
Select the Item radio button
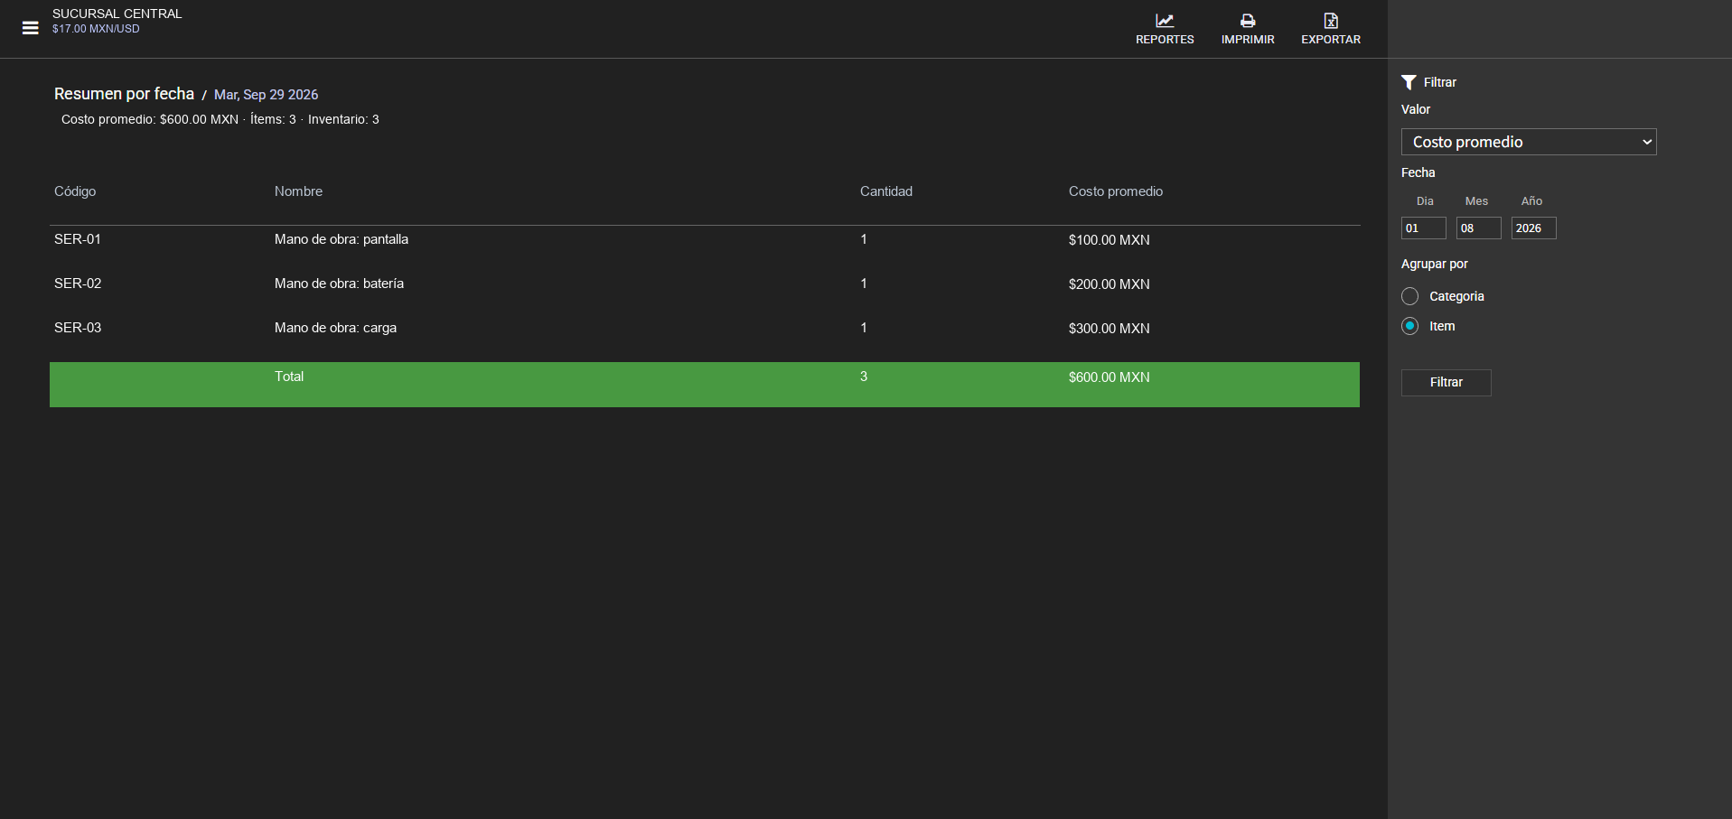click(x=1409, y=326)
